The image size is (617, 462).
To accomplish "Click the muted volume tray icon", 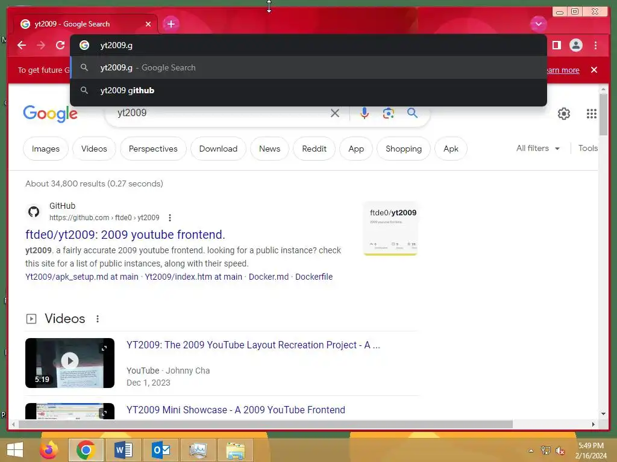I will pos(560,451).
